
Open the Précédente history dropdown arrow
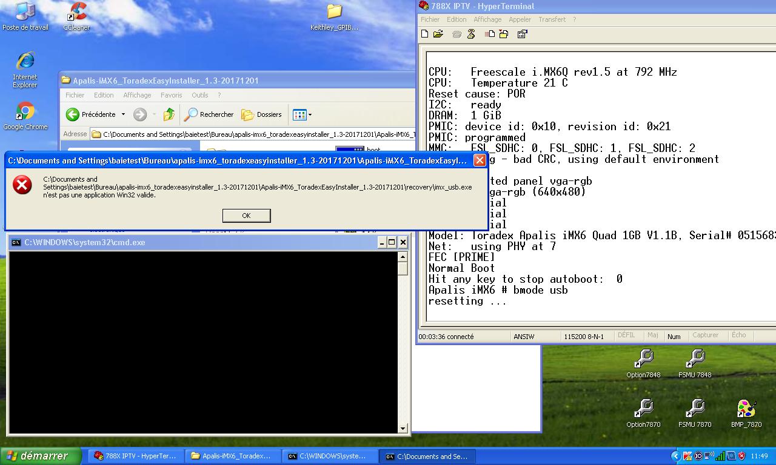pos(123,114)
